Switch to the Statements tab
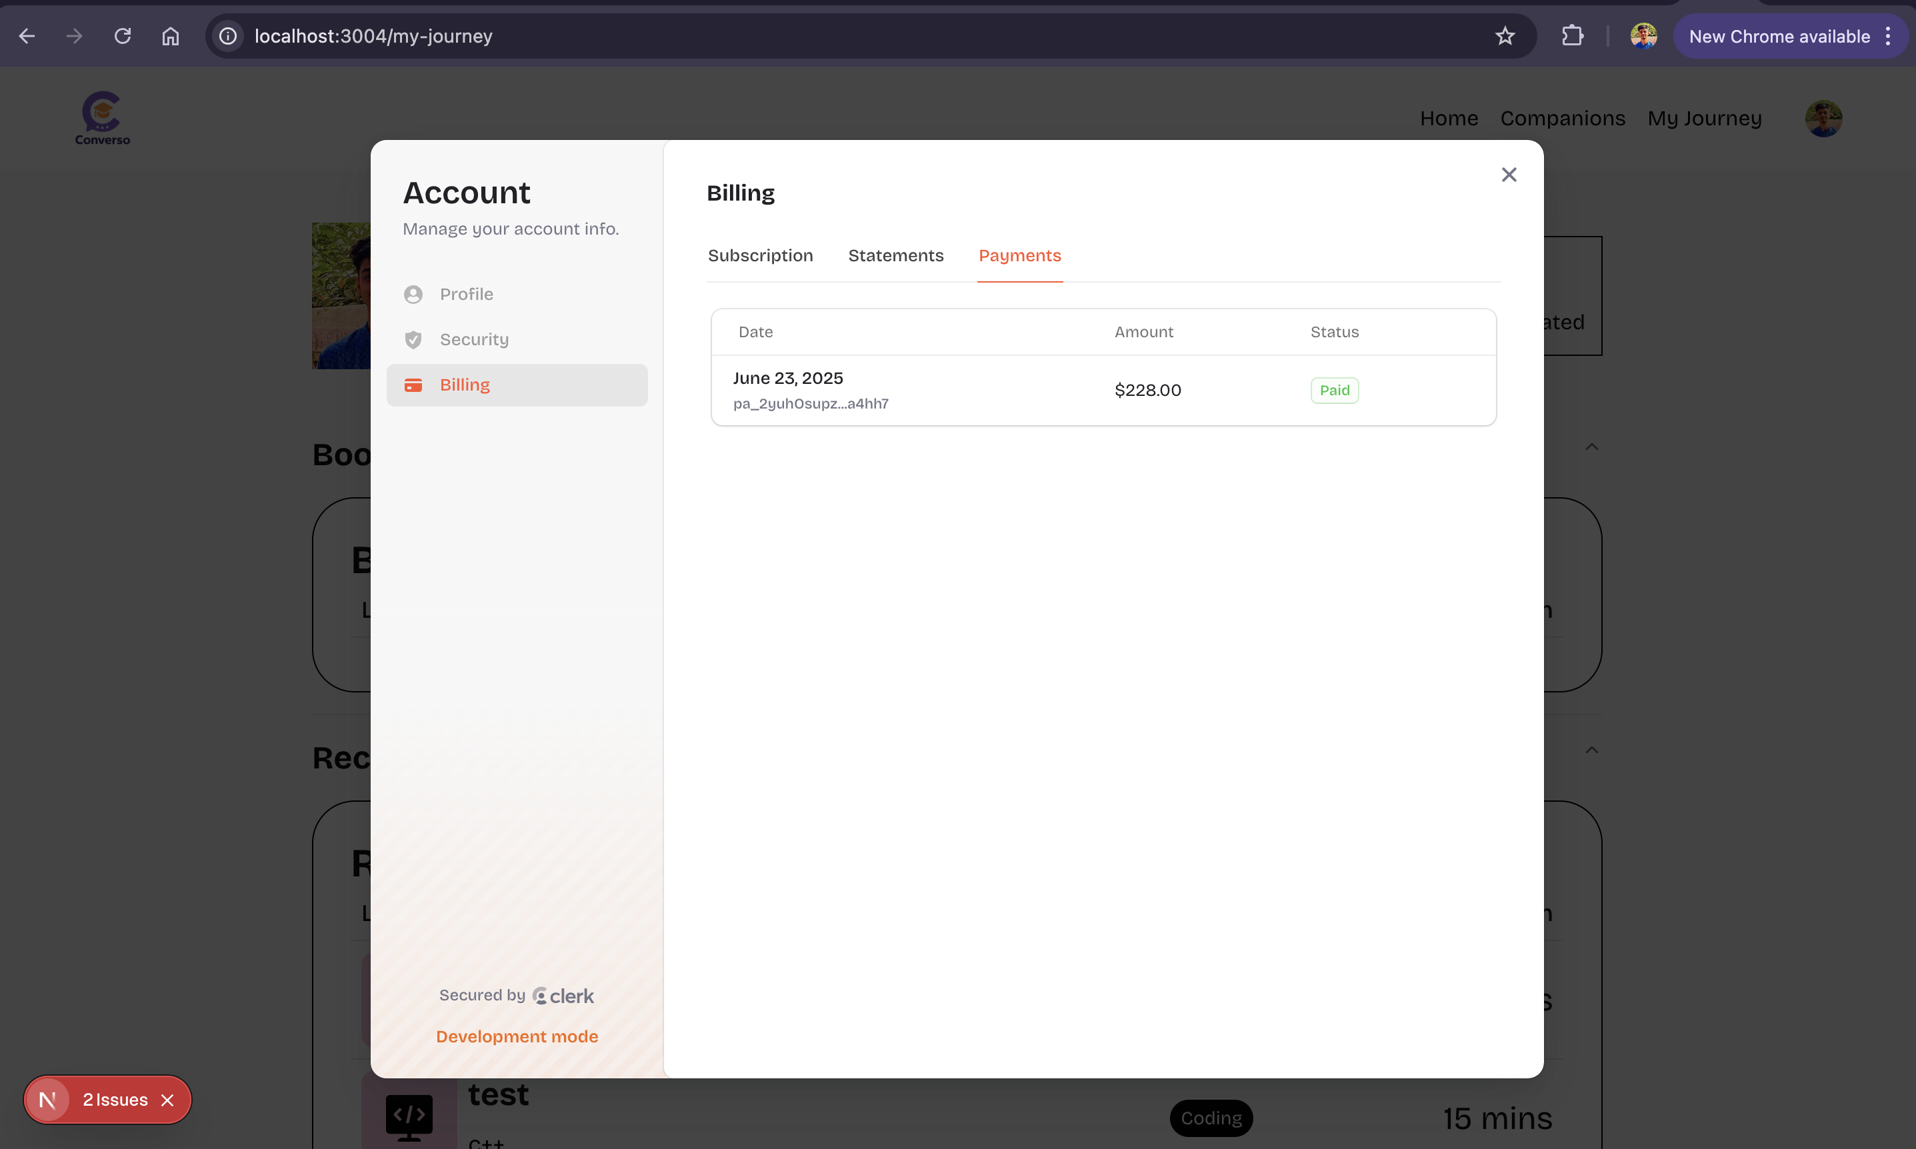Viewport: 1916px width, 1149px height. (895, 255)
